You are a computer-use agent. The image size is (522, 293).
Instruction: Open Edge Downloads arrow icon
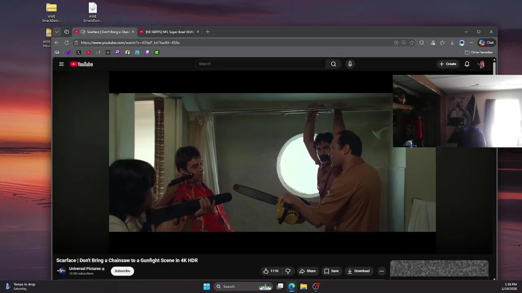pos(452,42)
